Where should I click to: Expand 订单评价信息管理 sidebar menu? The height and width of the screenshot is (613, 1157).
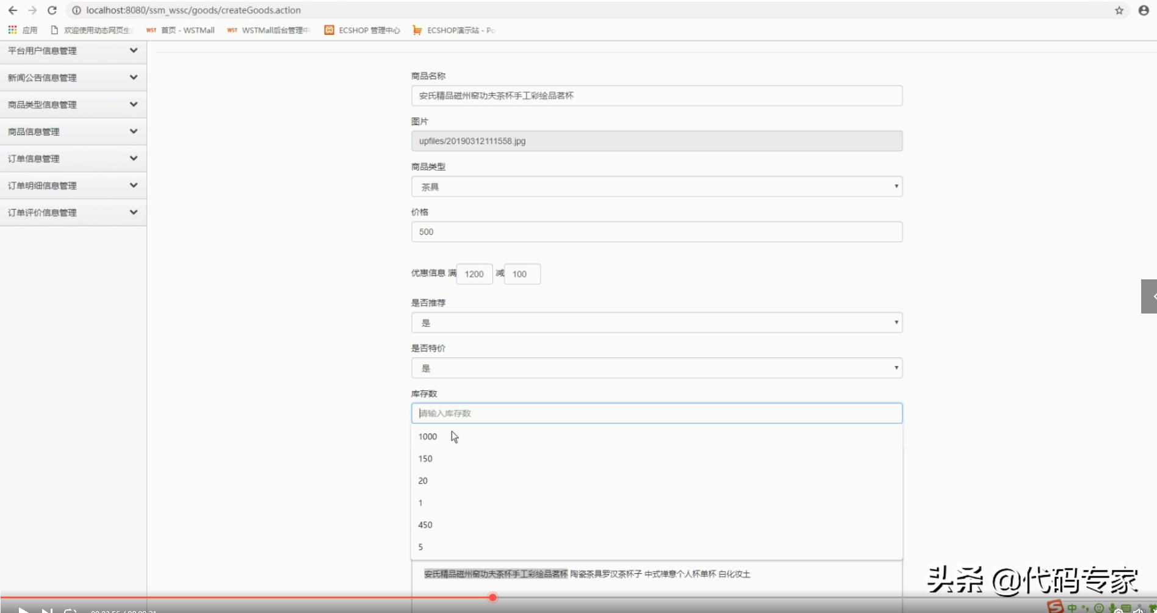coord(73,212)
